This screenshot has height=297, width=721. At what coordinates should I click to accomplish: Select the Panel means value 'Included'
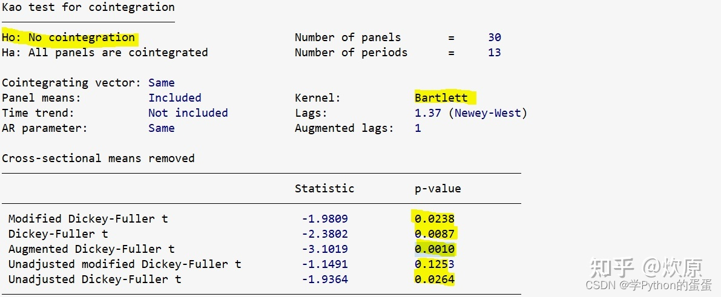pyautogui.click(x=175, y=98)
